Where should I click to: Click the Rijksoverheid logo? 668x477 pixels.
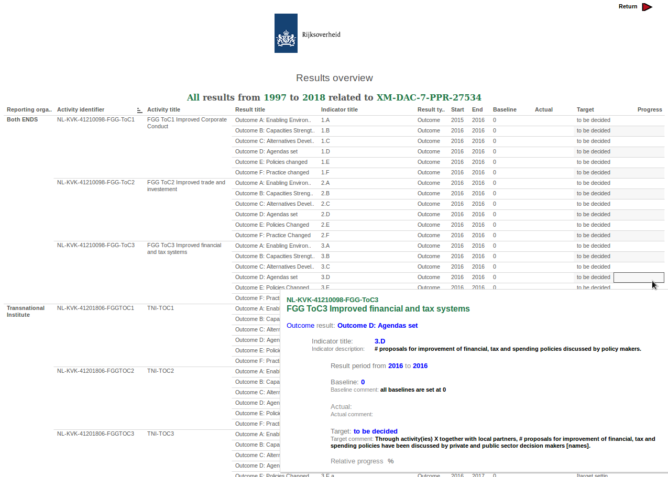click(x=308, y=34)
